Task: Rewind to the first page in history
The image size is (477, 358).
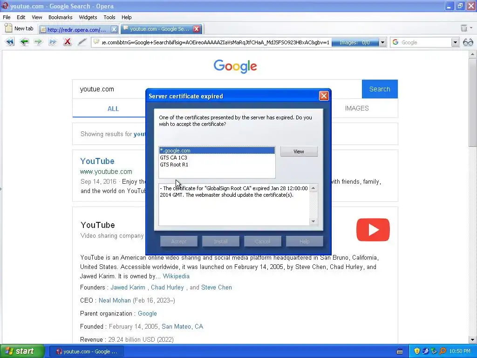Action: point(10,41)
